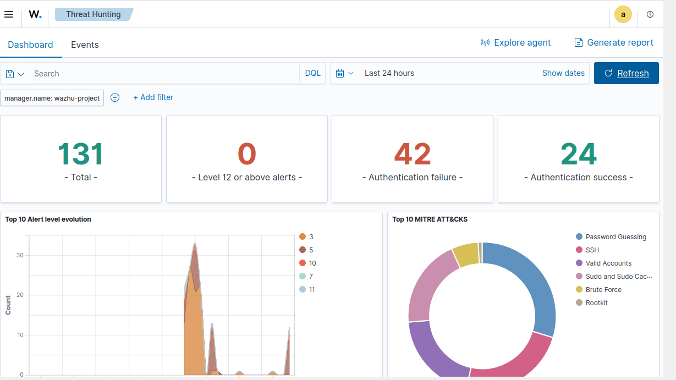Click the manager.name: wazhu-project filter pill

point(52,98)
